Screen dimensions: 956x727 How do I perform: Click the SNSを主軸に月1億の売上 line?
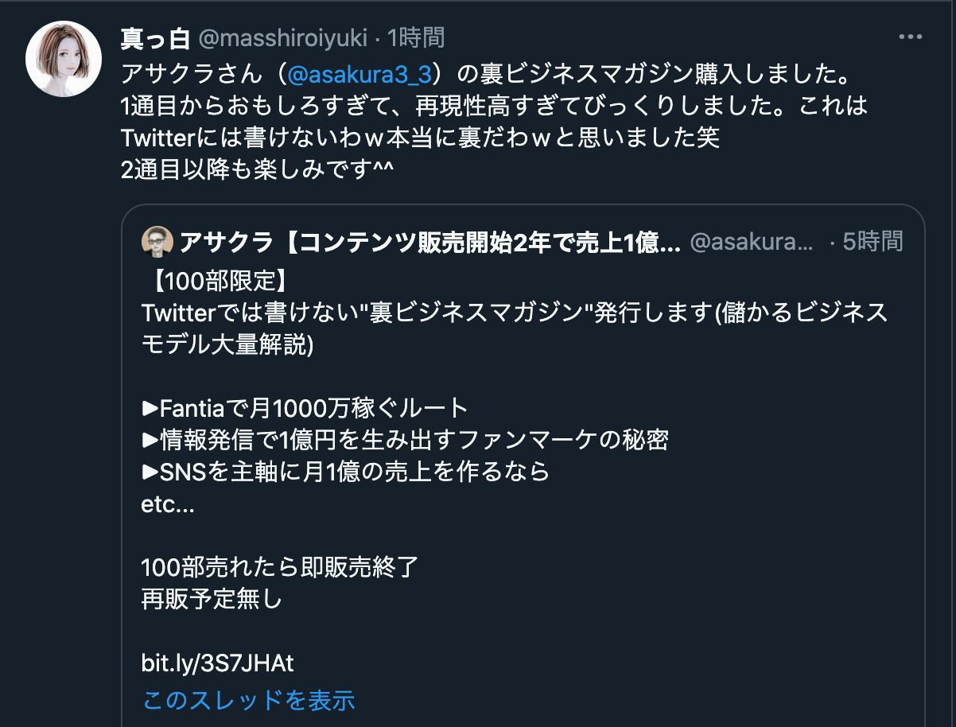click(345, 472)
